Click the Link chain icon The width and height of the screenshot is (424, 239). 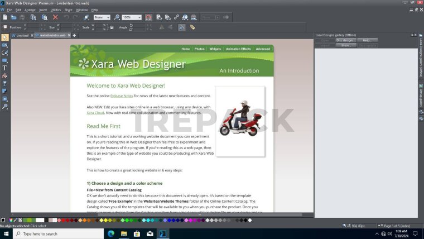tap(177, 17)
